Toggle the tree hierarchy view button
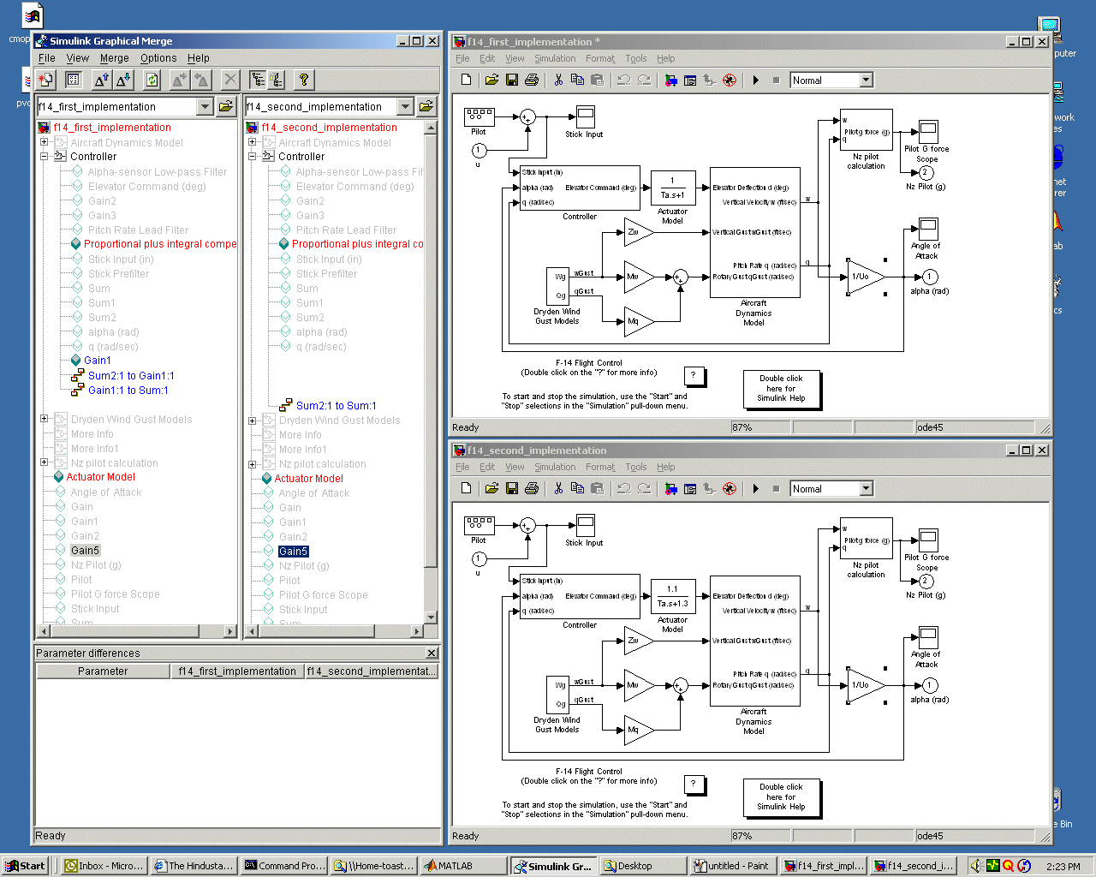The height and width of the screenshot is (877, 1096). (257, 80)
